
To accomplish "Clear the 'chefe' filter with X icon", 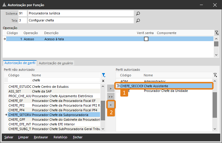I will coord(103,81).
